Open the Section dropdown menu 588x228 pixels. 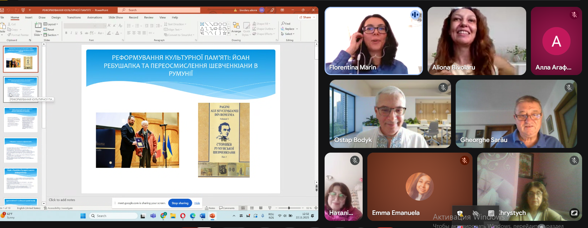(x=51, y=35)
